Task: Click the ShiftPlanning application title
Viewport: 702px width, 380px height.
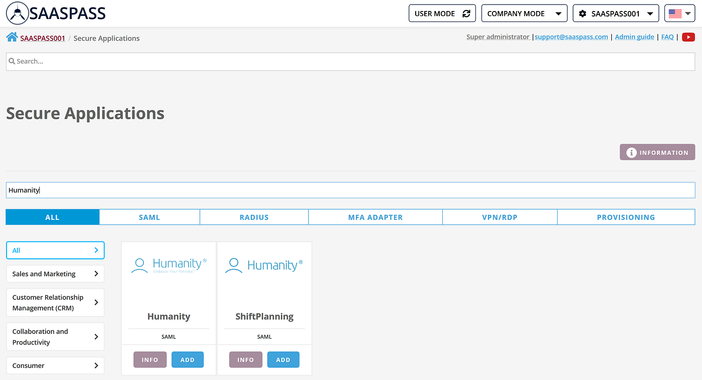Action: click(x=264, y=316)
